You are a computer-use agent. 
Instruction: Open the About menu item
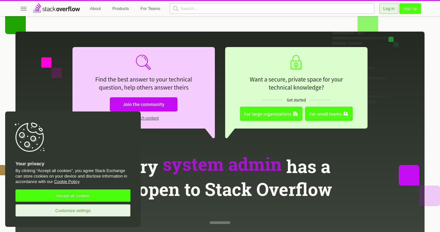(95, 9)
